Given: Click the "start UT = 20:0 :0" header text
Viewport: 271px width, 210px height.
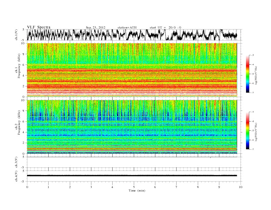Looking at the screenshot, I should coord(165,27).
